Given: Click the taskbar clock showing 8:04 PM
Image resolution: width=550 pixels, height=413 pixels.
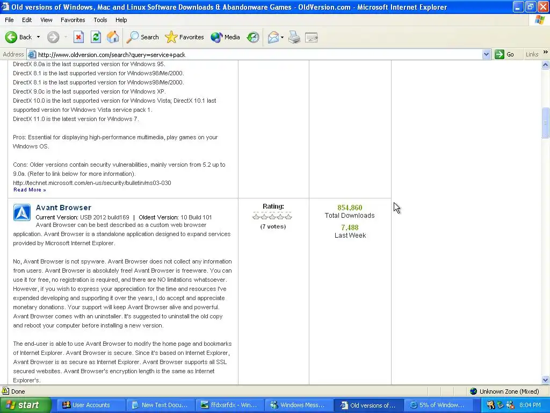Looking at the screenshot, I should pyautogui.click(x=530, y=405).
